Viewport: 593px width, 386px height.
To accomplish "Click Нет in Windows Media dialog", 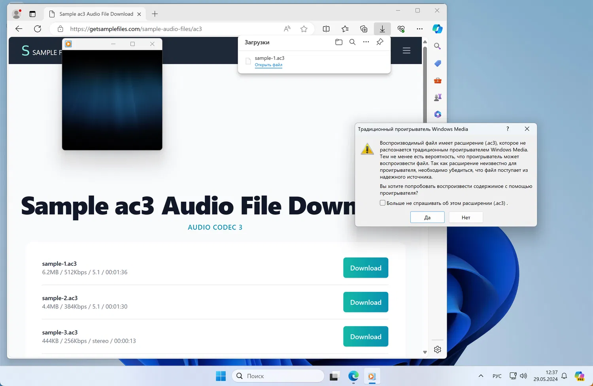I will pyautogui.click(x=466, y=218).
